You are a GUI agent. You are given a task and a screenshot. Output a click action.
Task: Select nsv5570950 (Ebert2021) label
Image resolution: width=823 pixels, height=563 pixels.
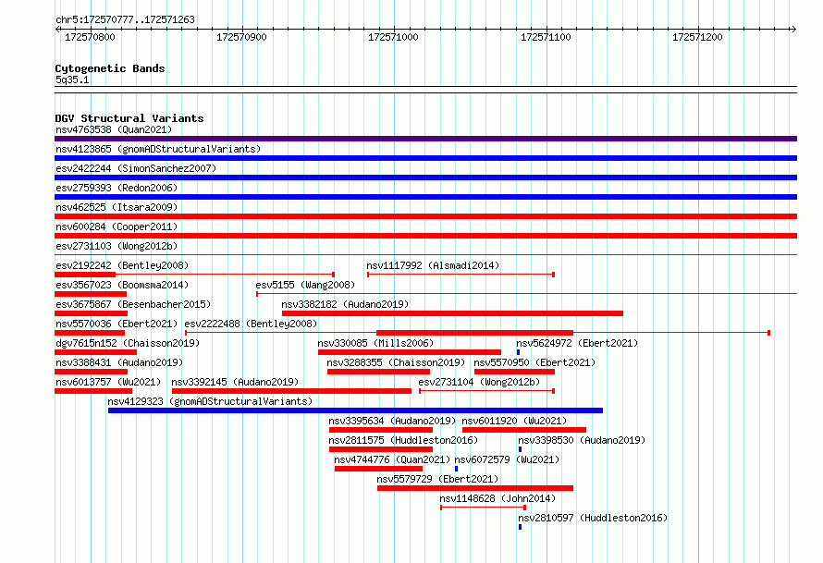tap(534, 362)
